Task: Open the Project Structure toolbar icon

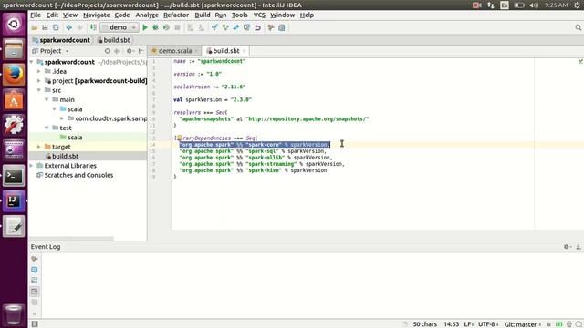Action: 282,27
